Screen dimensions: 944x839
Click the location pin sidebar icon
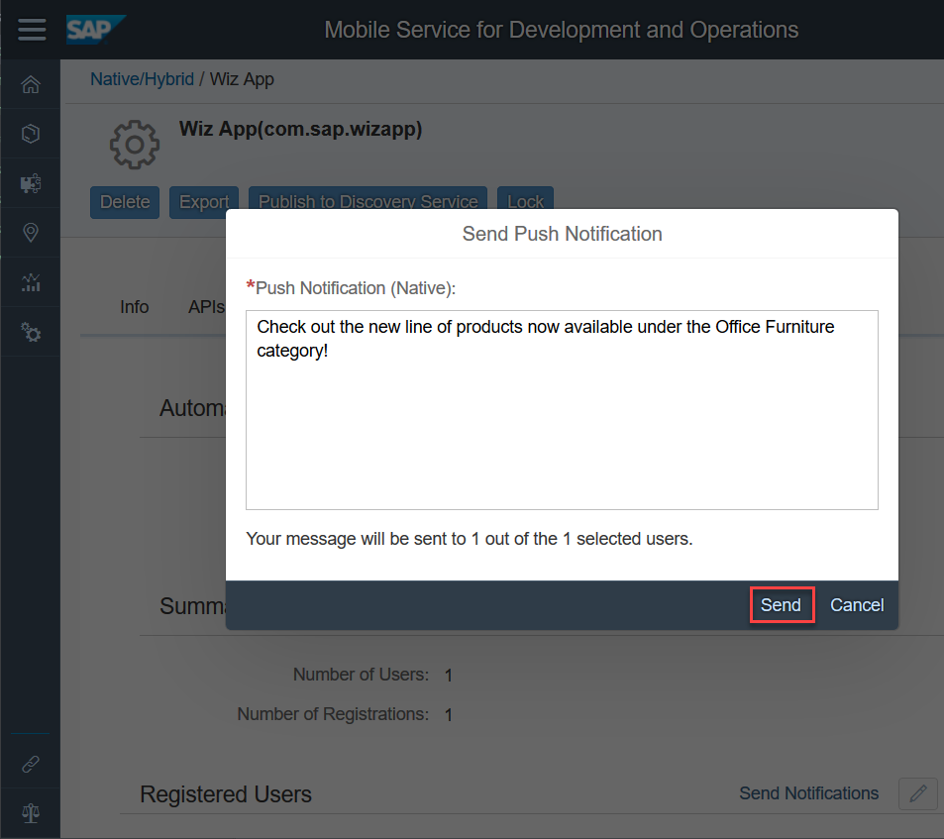coord(31,233)
